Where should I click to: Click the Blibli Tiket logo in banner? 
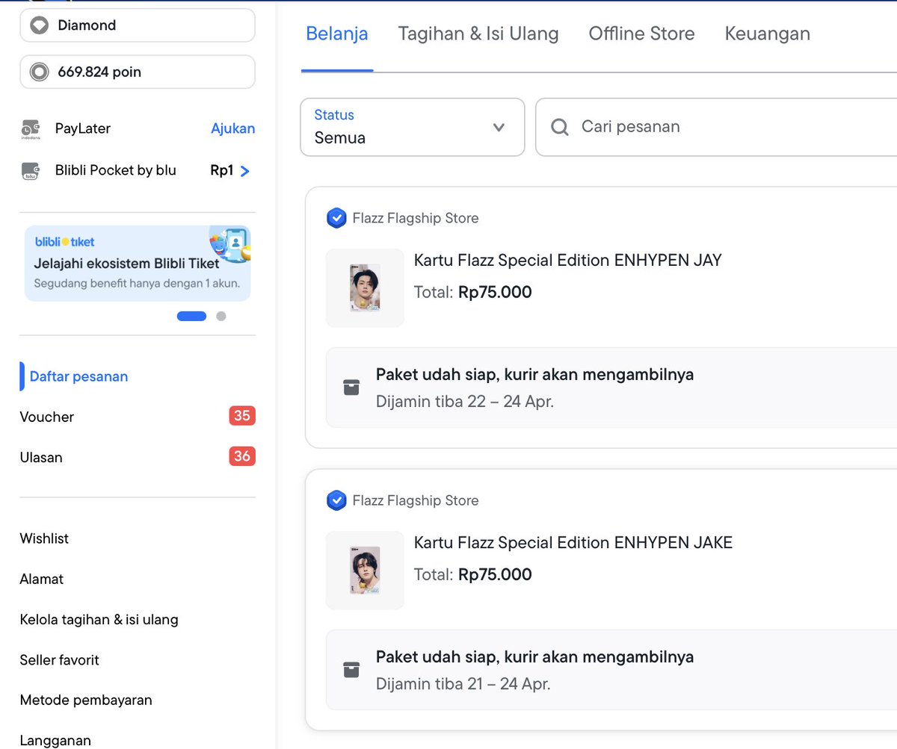pyautogui.click(x=65, y=242)
